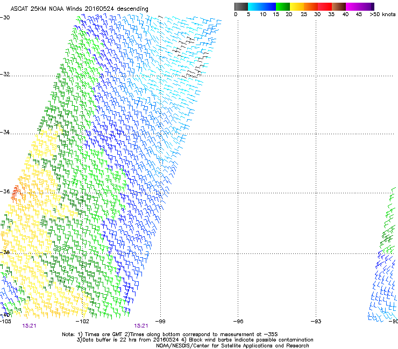
Task: Click the legend tick label '25'
Action: (304, 14)
